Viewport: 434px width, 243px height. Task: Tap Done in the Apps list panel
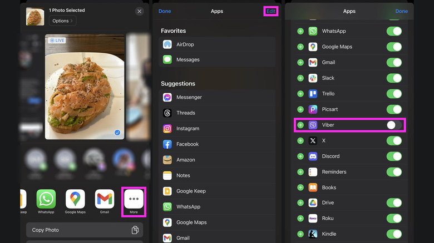pos(165,11)
